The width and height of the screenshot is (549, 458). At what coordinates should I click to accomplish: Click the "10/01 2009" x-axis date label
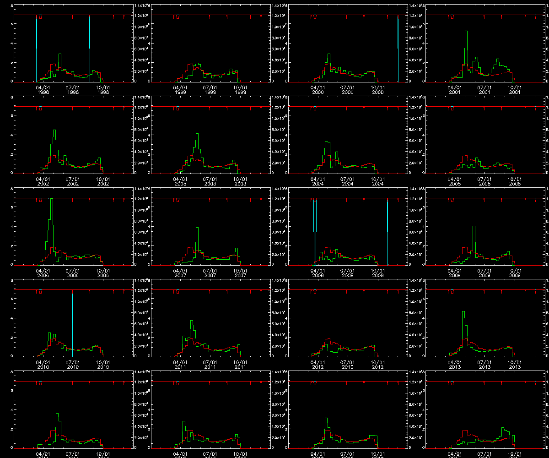tap(515, 273)
